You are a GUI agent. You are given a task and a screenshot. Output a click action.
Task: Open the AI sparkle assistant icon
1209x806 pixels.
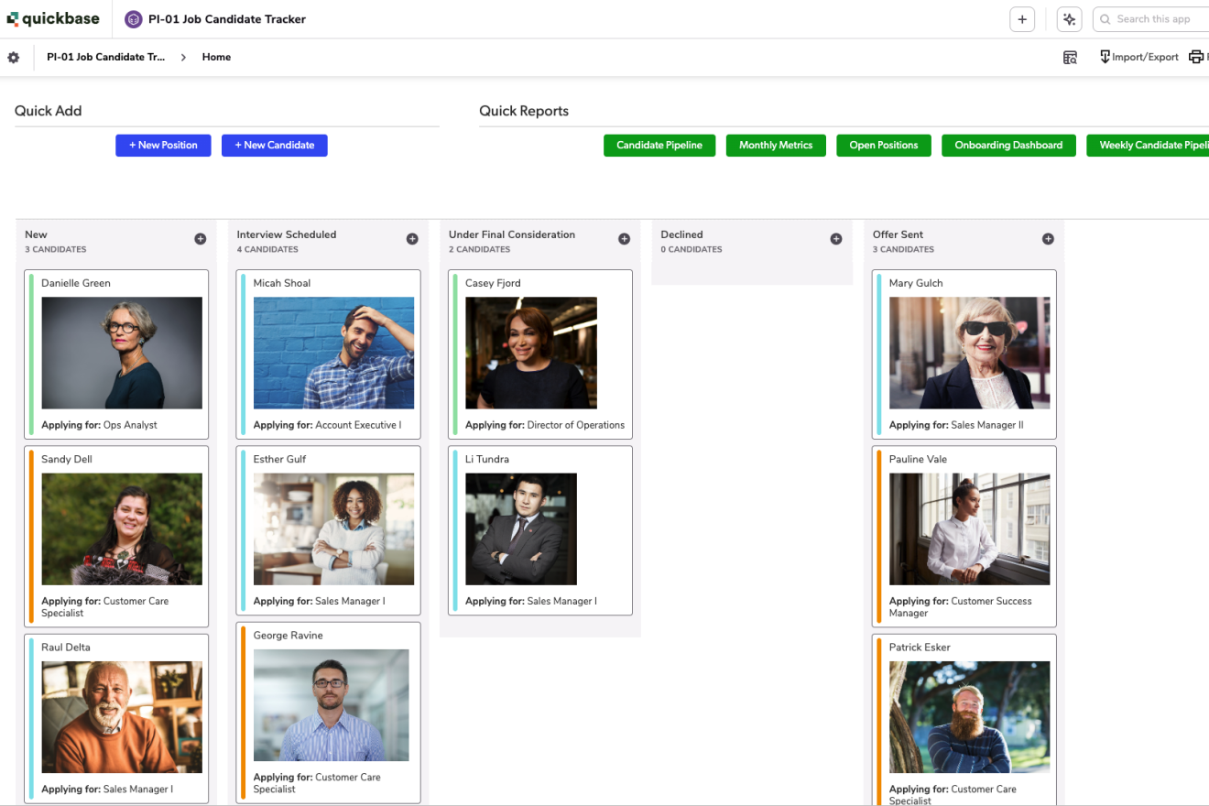pos(1069,19)
